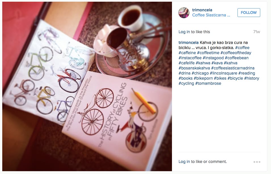Open the #cycling hashtag
This screenshot has width=271, height=174.
[x=186, y=83]
